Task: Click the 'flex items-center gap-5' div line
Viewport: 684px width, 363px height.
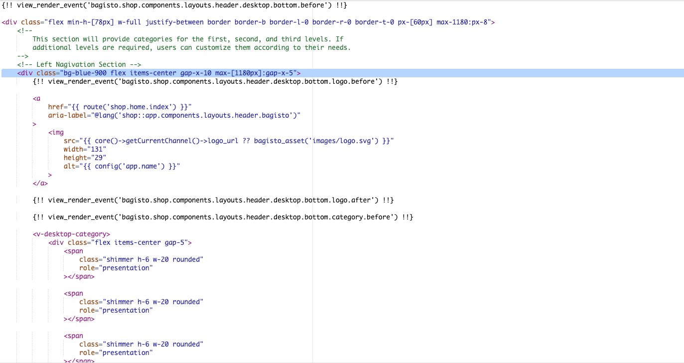Action: point(120,242)
